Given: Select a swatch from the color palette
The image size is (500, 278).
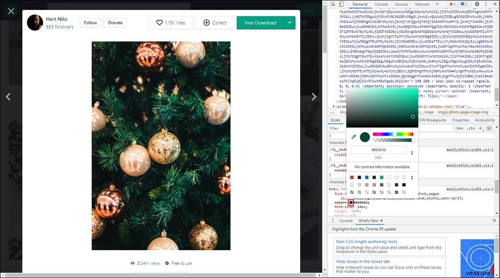Looking at the screenshot, I should (352, 177).
